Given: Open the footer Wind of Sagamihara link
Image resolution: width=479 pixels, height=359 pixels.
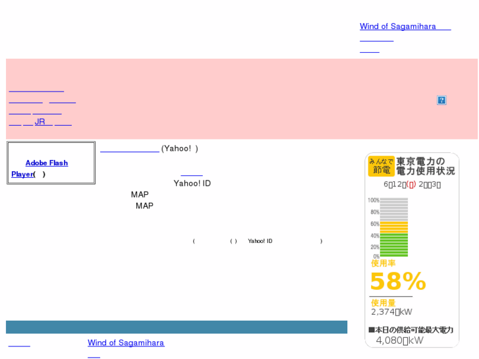Looking at the screenshot, I should (126, 343).
